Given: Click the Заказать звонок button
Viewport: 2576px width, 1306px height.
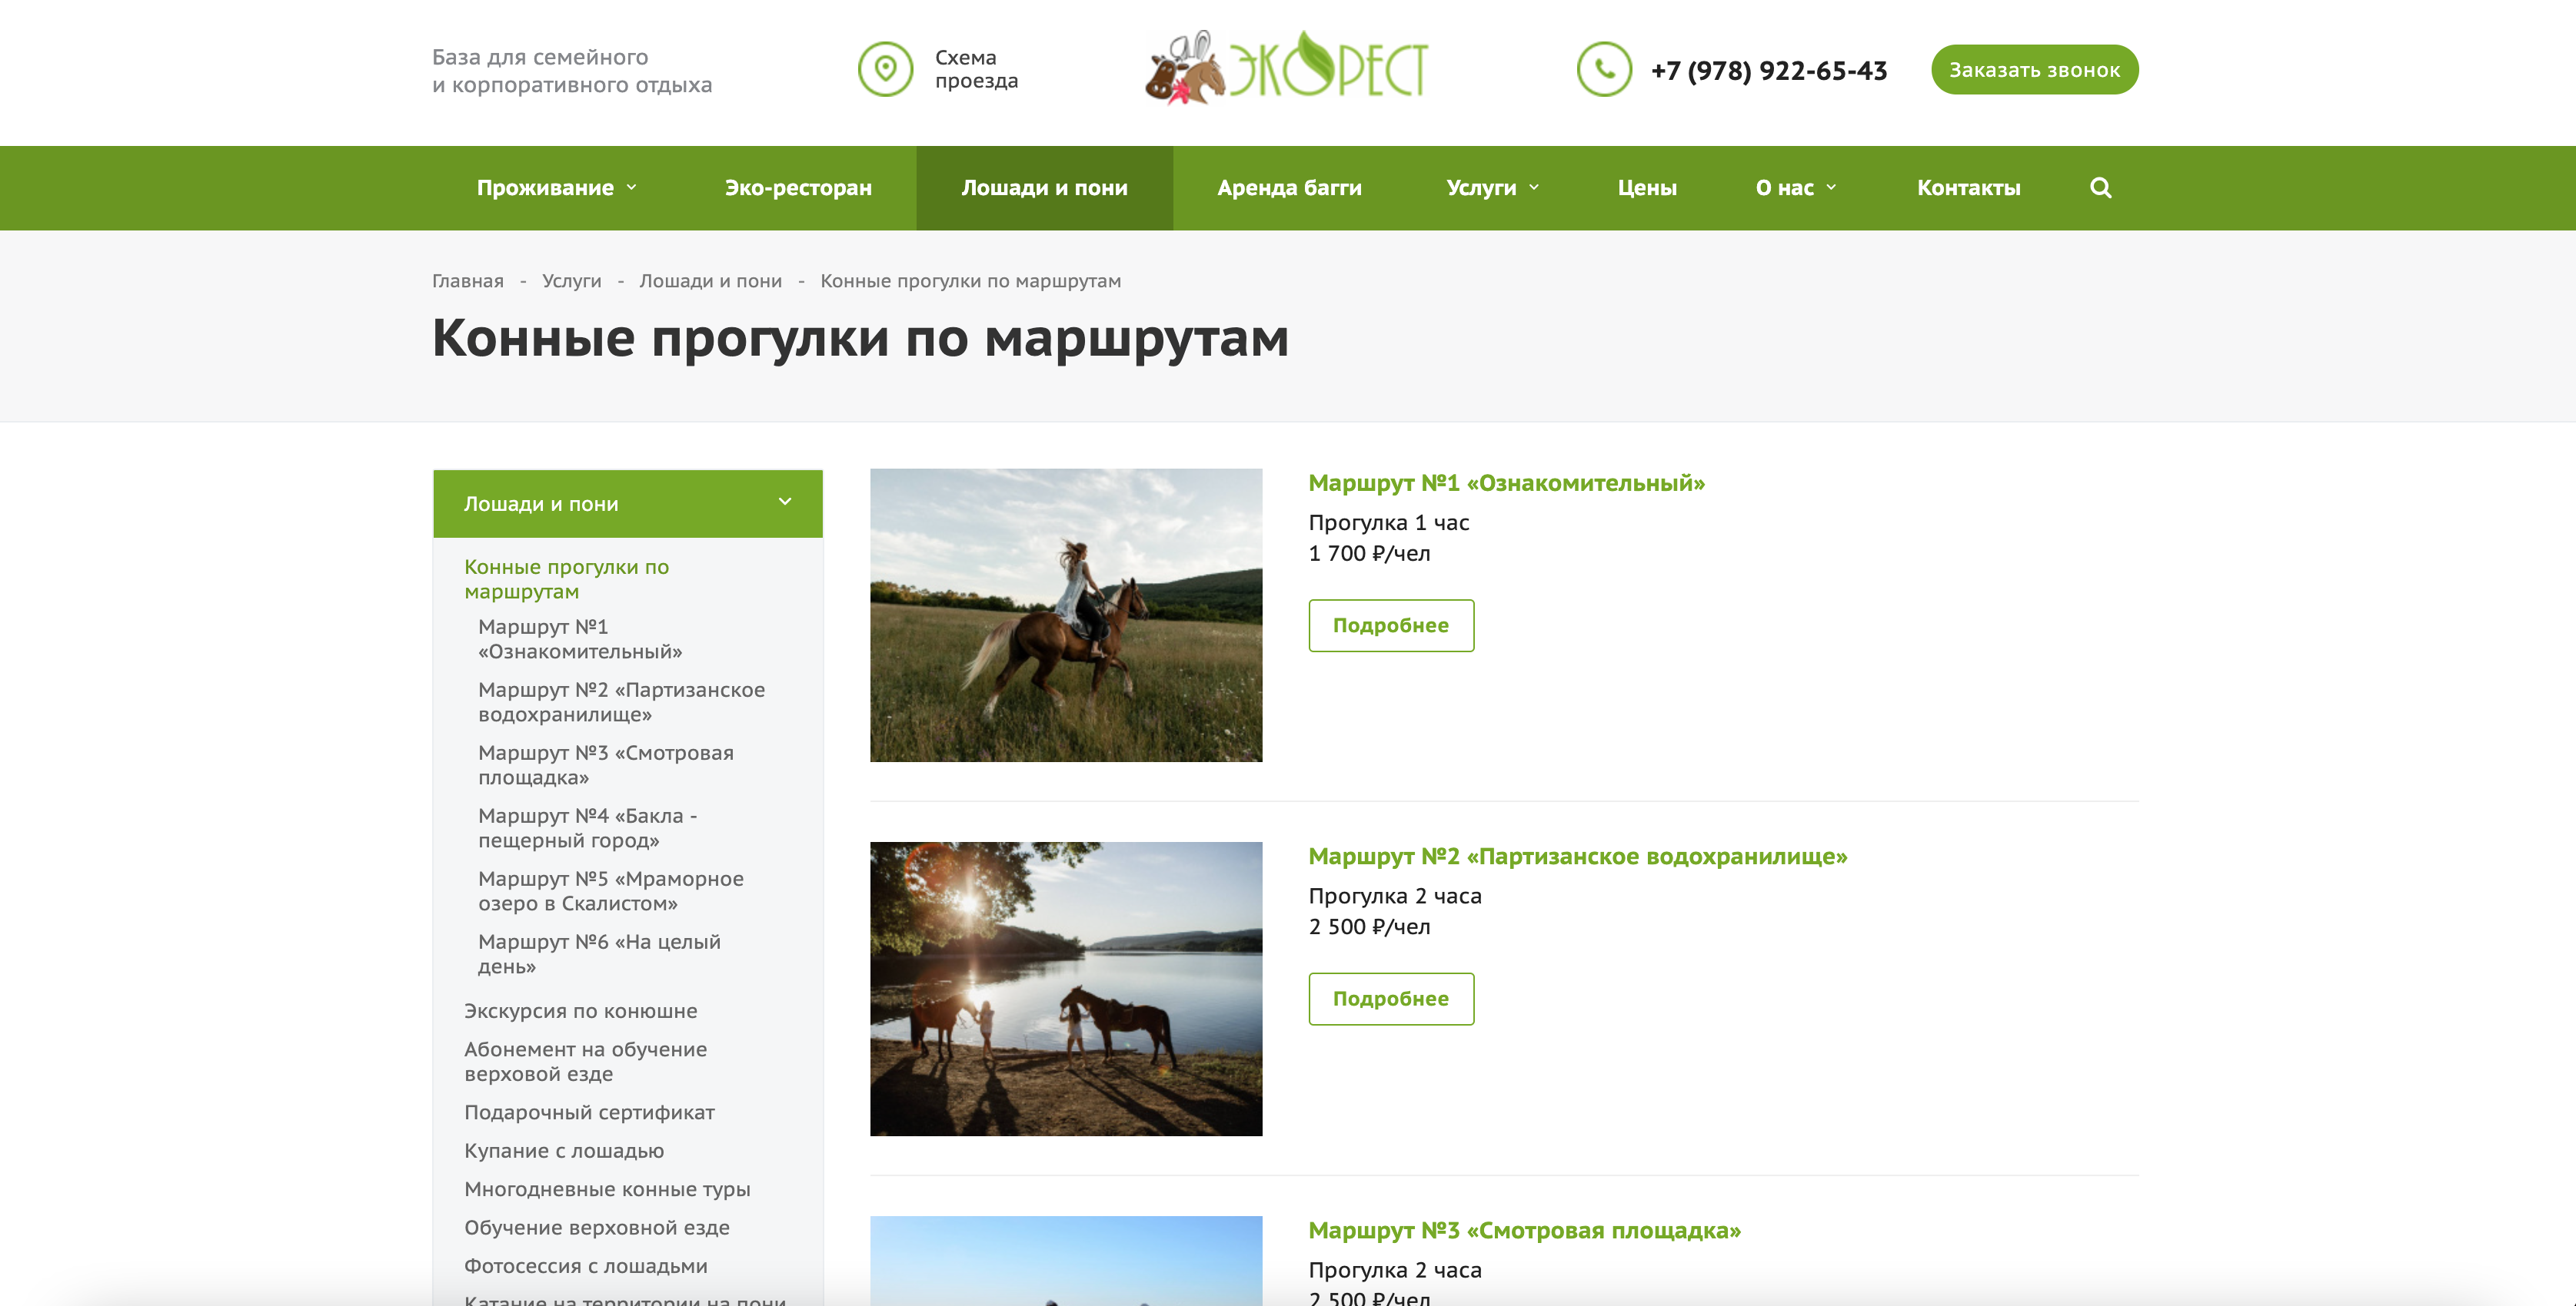Looking at the screenshot, I should pos(2034,70).
